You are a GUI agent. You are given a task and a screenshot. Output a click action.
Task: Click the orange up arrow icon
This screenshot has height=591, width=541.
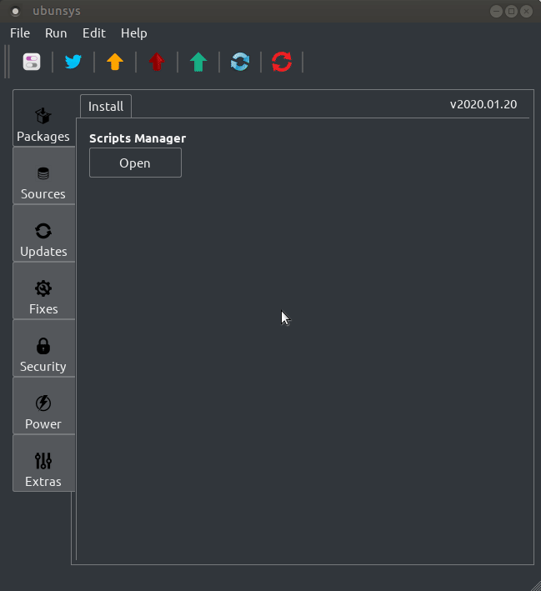[115, 62]
